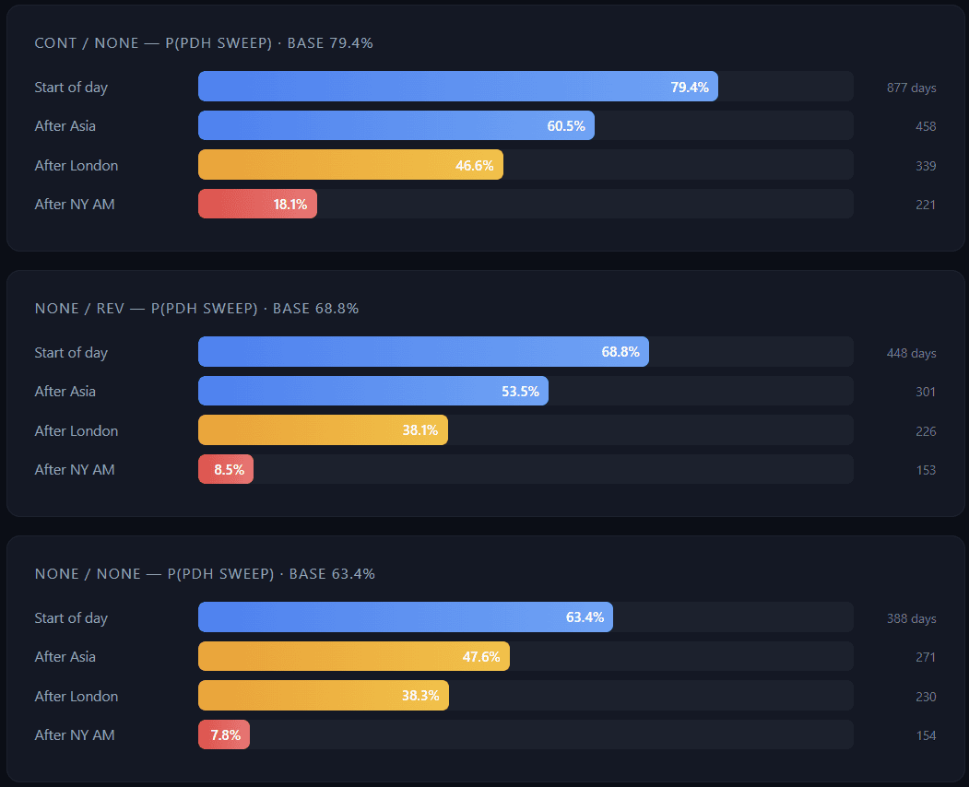Image resolution: width=969 pixels, height=787 pixels.
Task: Click the 60.5% After Asia bar
Action: [x=396, y=126]
